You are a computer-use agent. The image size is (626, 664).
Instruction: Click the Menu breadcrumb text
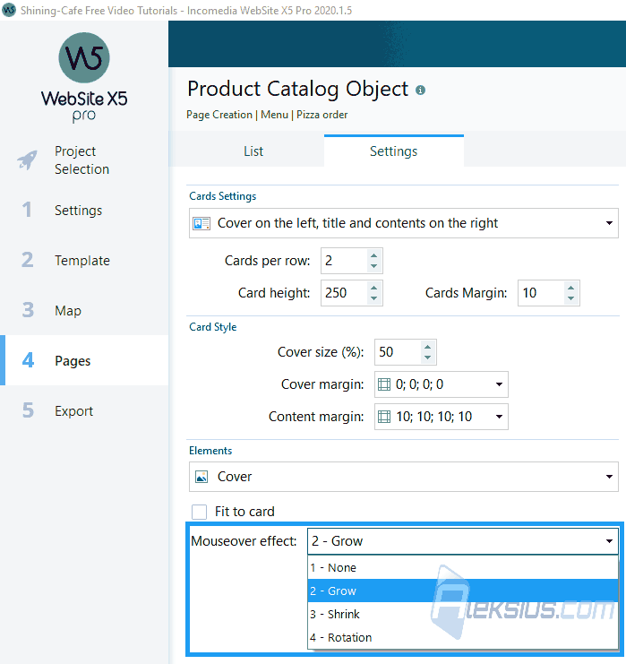point(274,115)
